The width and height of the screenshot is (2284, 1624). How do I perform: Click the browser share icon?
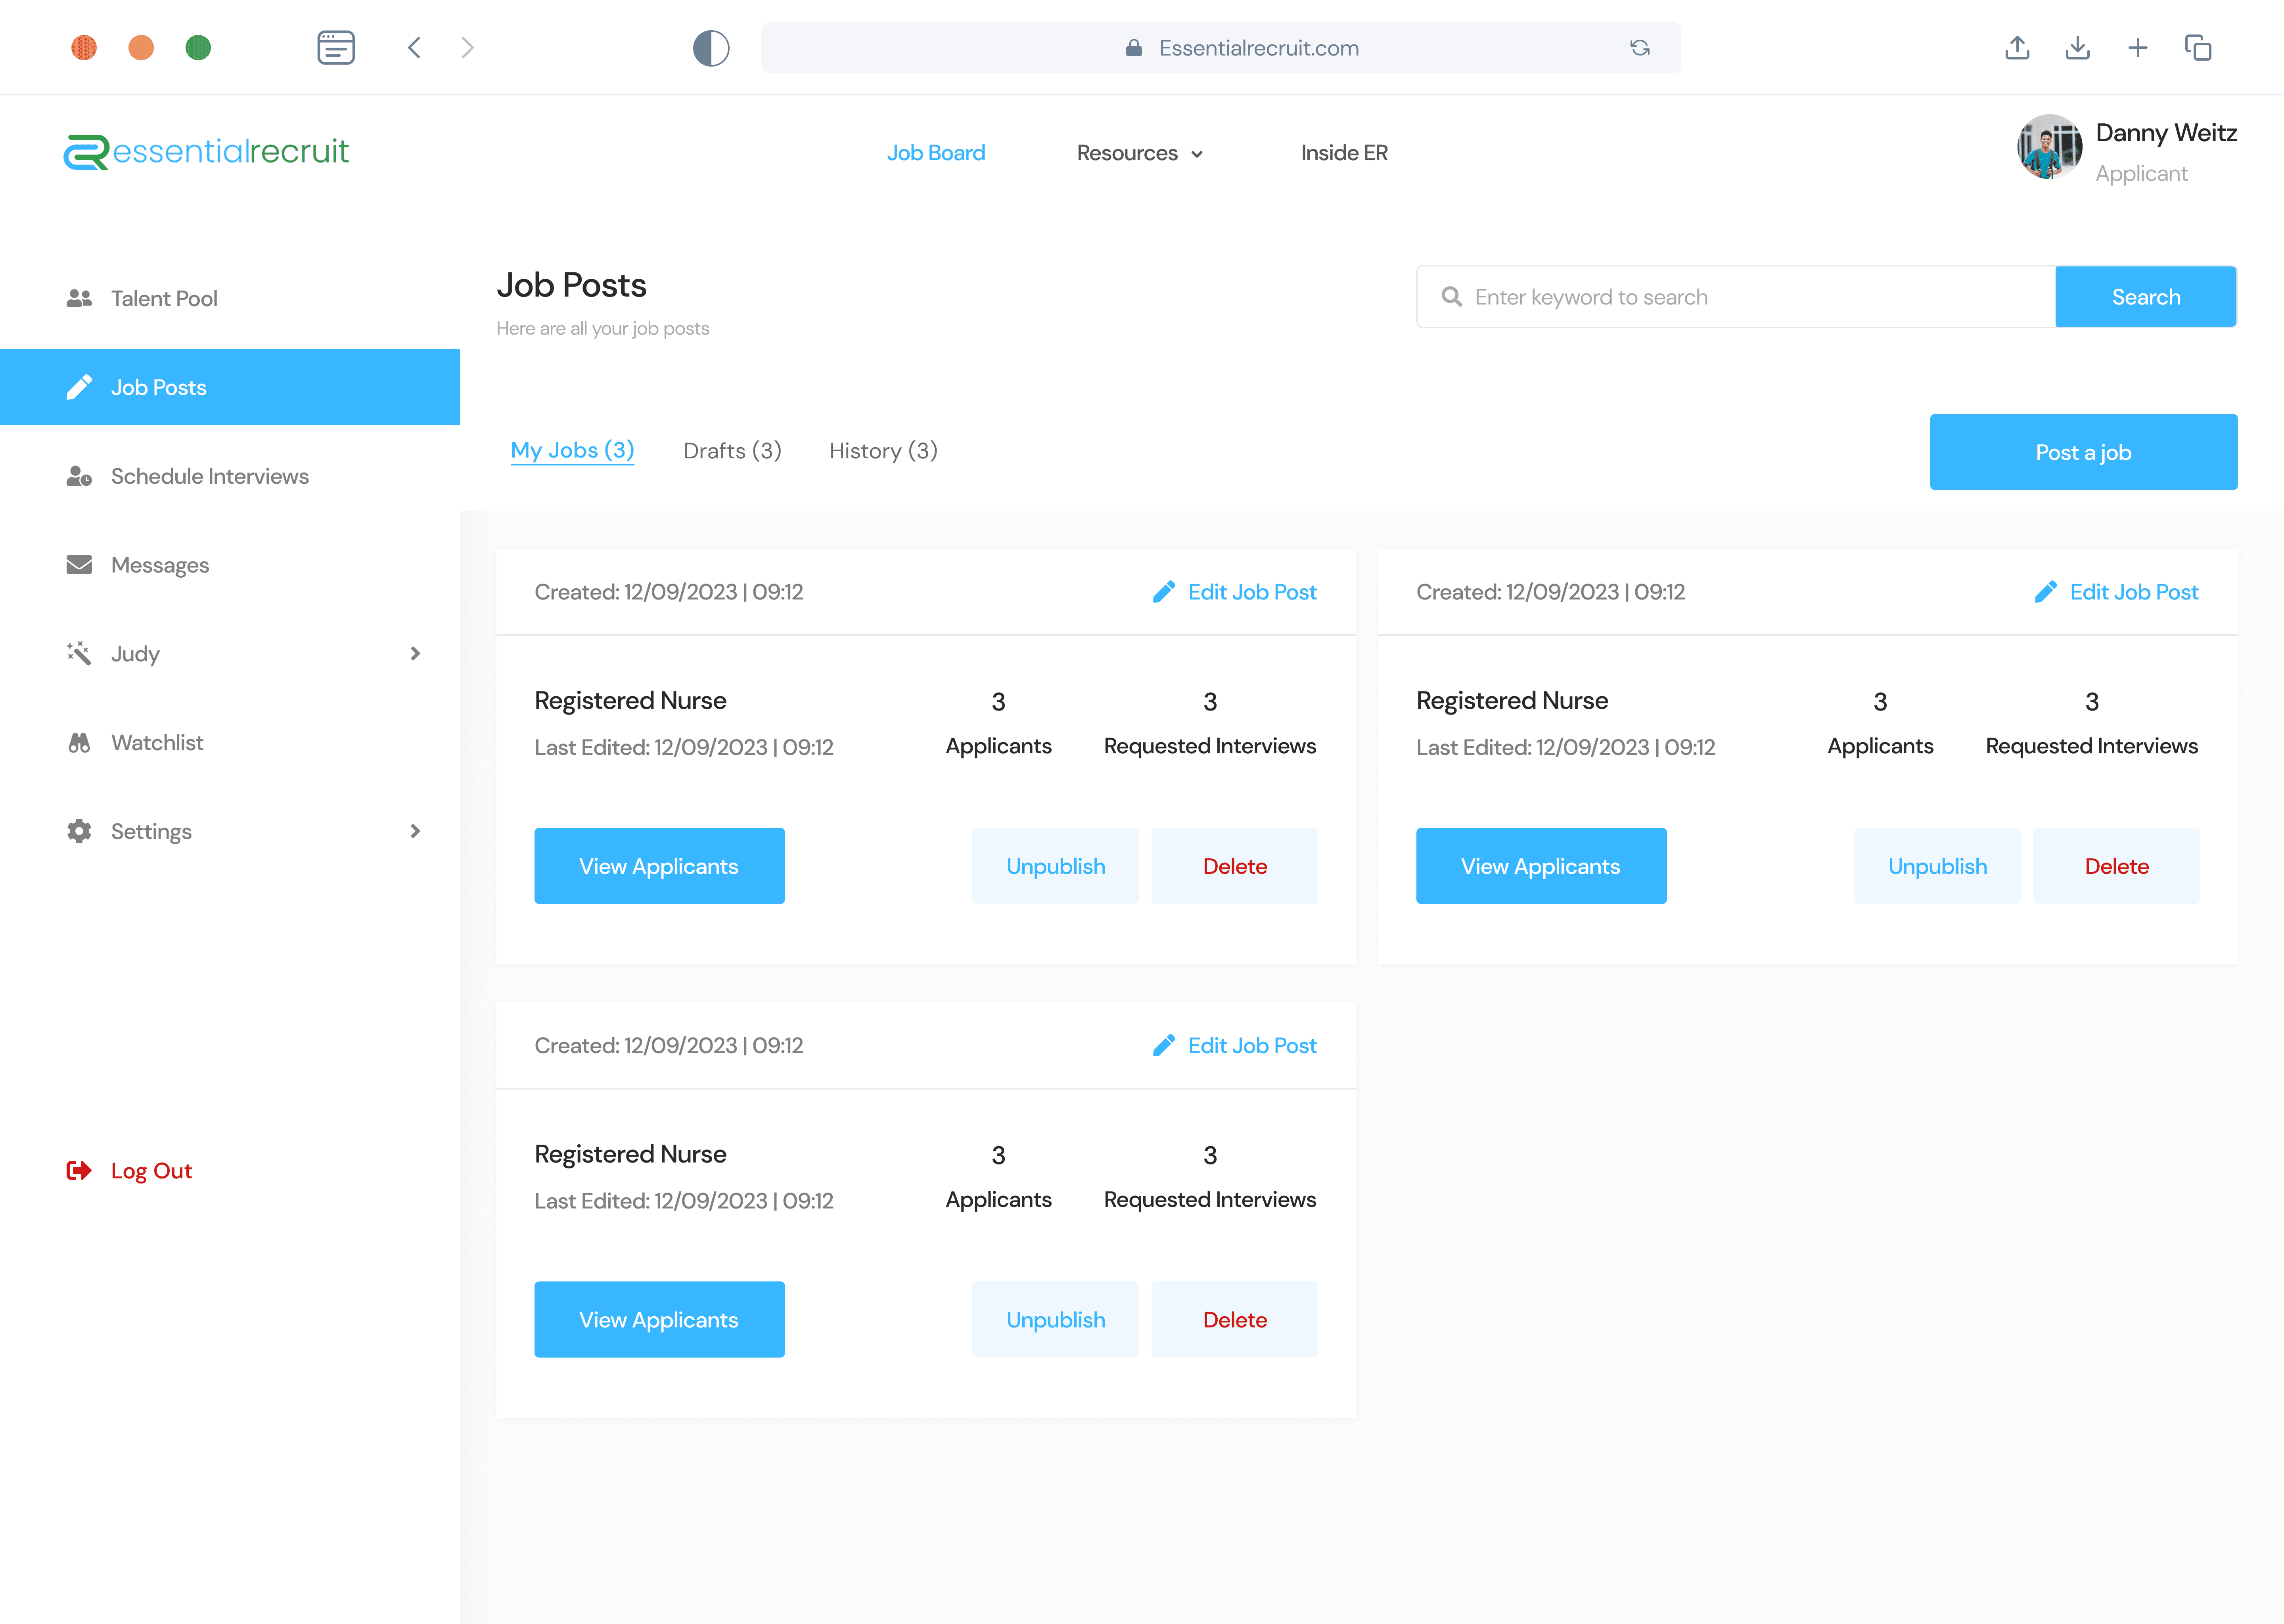point(2017,47)
